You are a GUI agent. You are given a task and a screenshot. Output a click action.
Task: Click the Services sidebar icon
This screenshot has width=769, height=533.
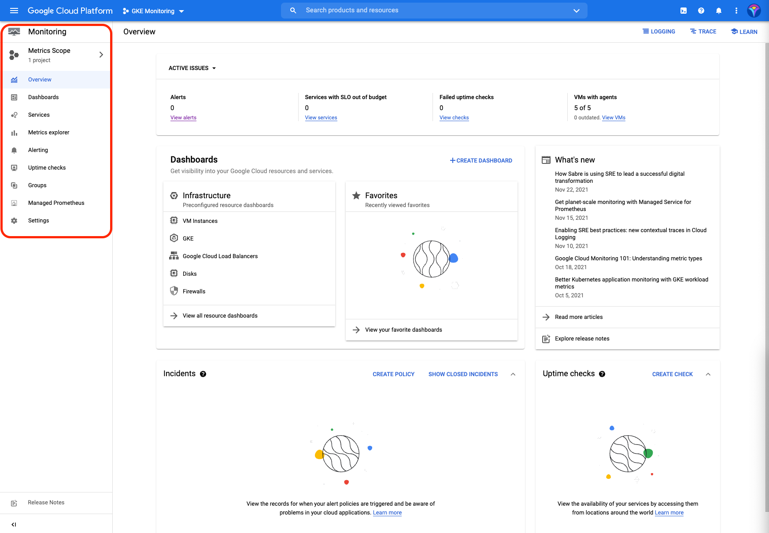(14, 115)
